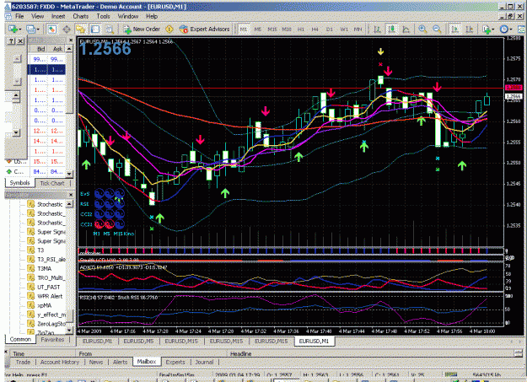Sort by Ask column header
The height and width of the screenshot is (382, 527).
pos(57,49)
